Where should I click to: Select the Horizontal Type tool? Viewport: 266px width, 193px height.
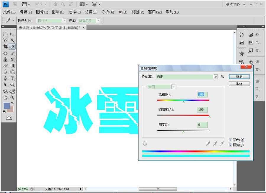(x=12, y=78)
